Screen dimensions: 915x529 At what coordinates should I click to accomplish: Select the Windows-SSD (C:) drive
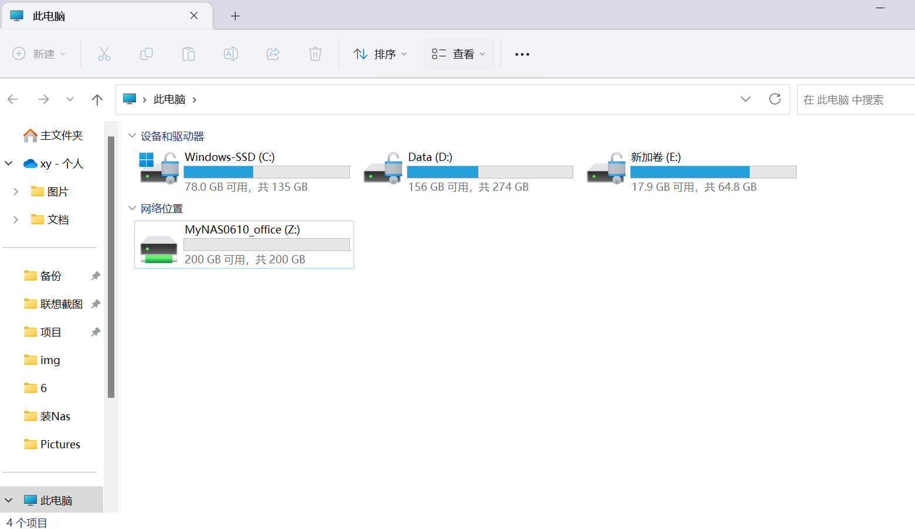(244, 172)
